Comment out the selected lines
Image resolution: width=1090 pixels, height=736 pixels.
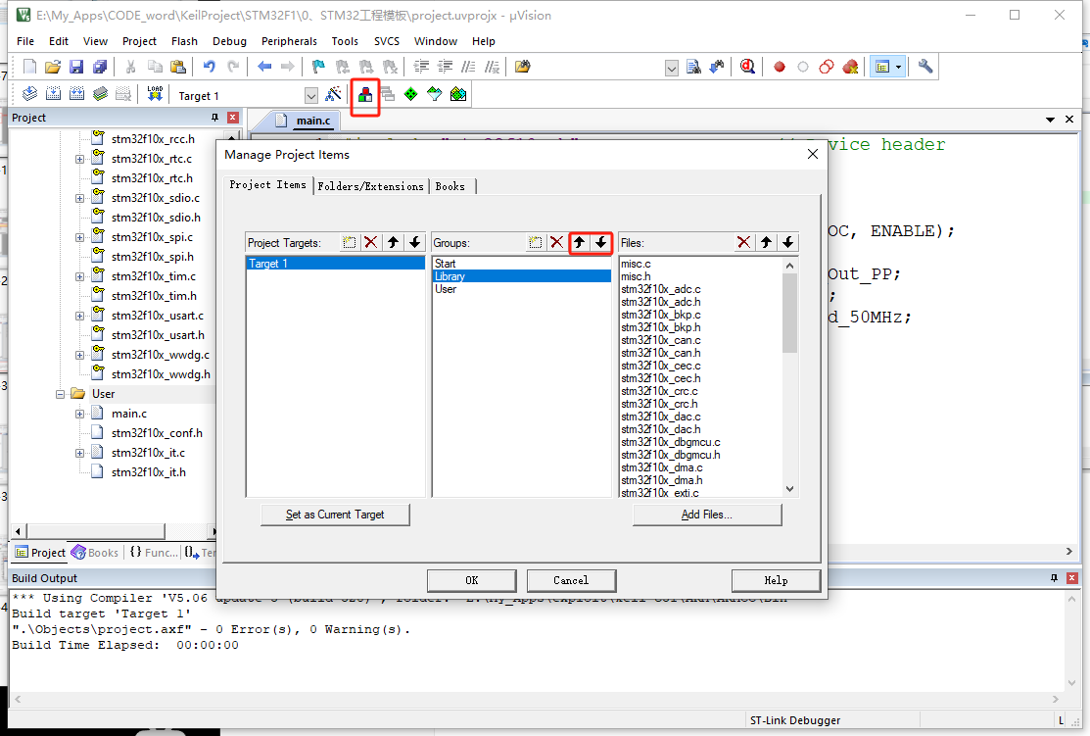click(468, 67)
